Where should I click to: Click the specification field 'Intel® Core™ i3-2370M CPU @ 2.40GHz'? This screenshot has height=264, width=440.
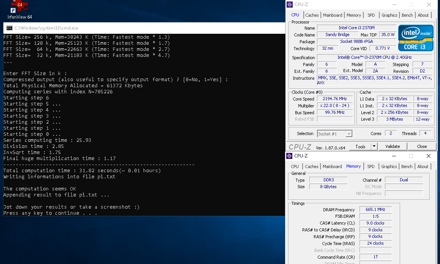coord(375,57)
